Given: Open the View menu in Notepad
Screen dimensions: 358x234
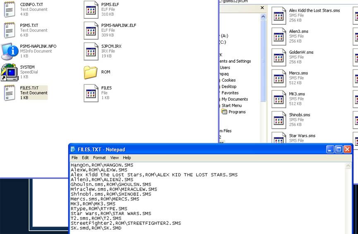Looking at the screenshot, I should (114, 158).
